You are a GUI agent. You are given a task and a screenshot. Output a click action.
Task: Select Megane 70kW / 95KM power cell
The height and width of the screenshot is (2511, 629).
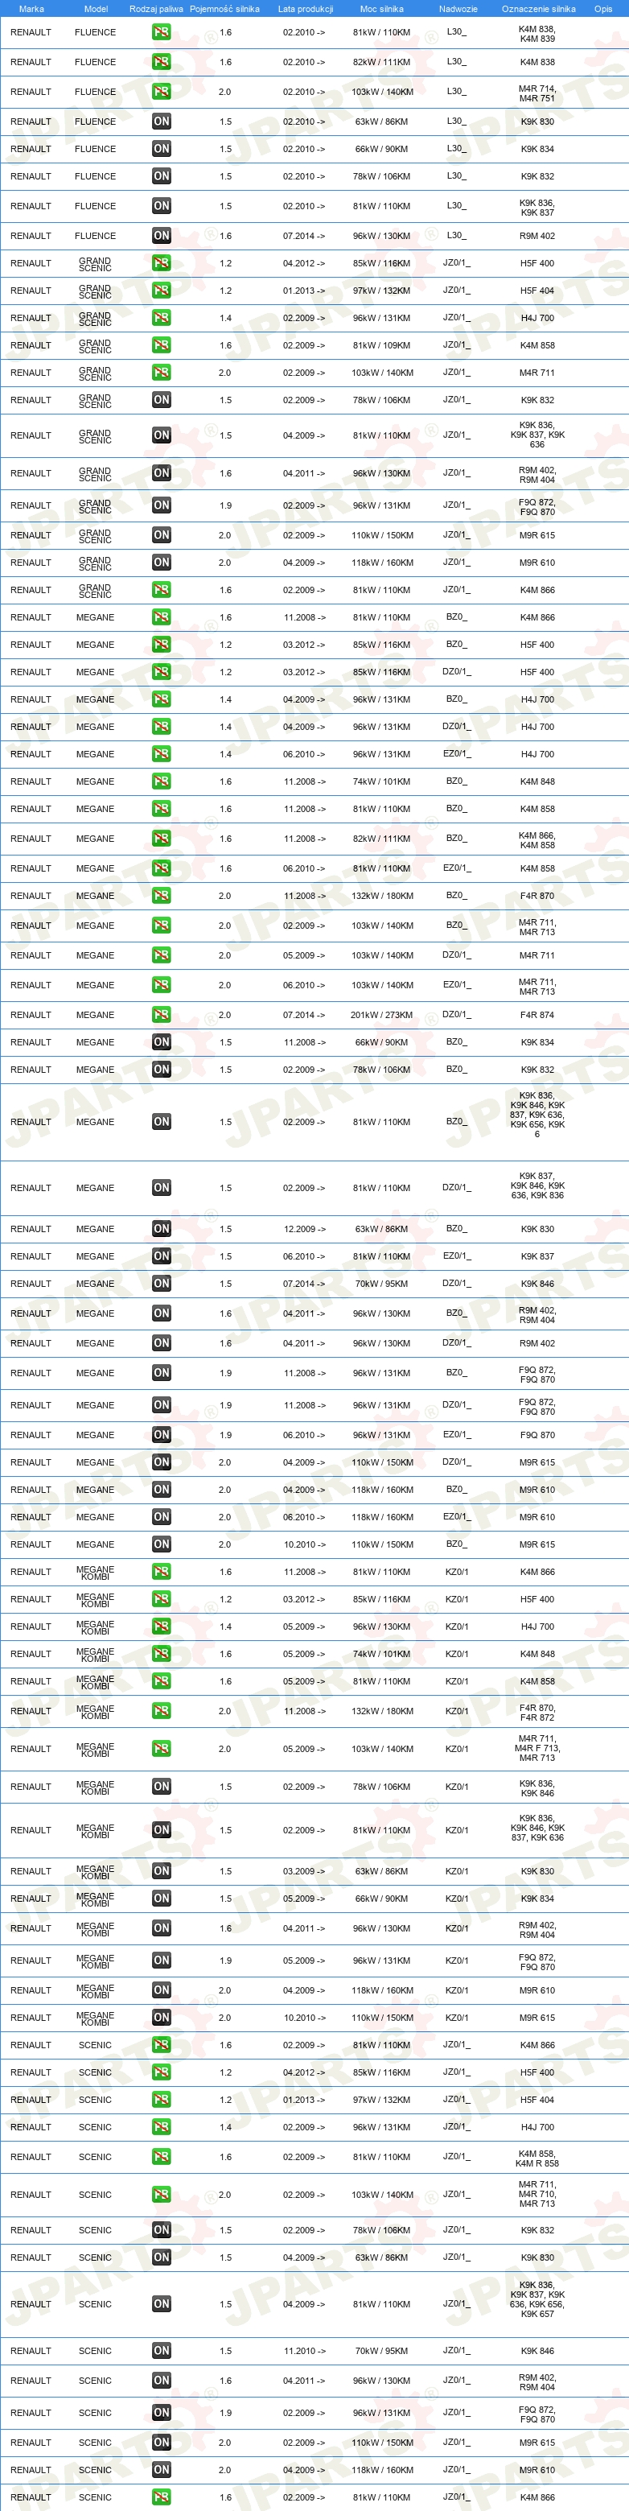click(382, 1284)
